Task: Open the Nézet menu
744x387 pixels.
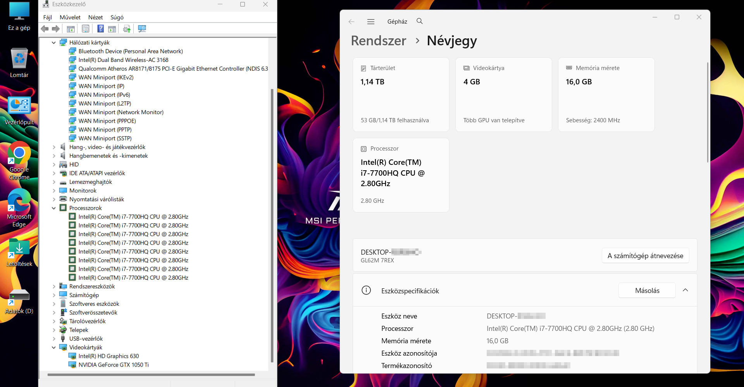Action: (95, 17)
